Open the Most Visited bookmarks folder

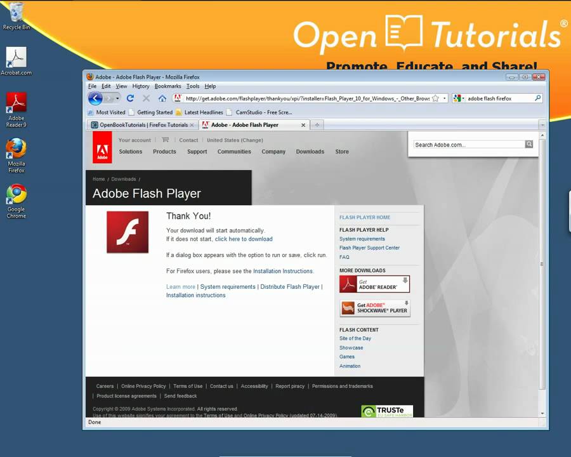click(107, 112)
